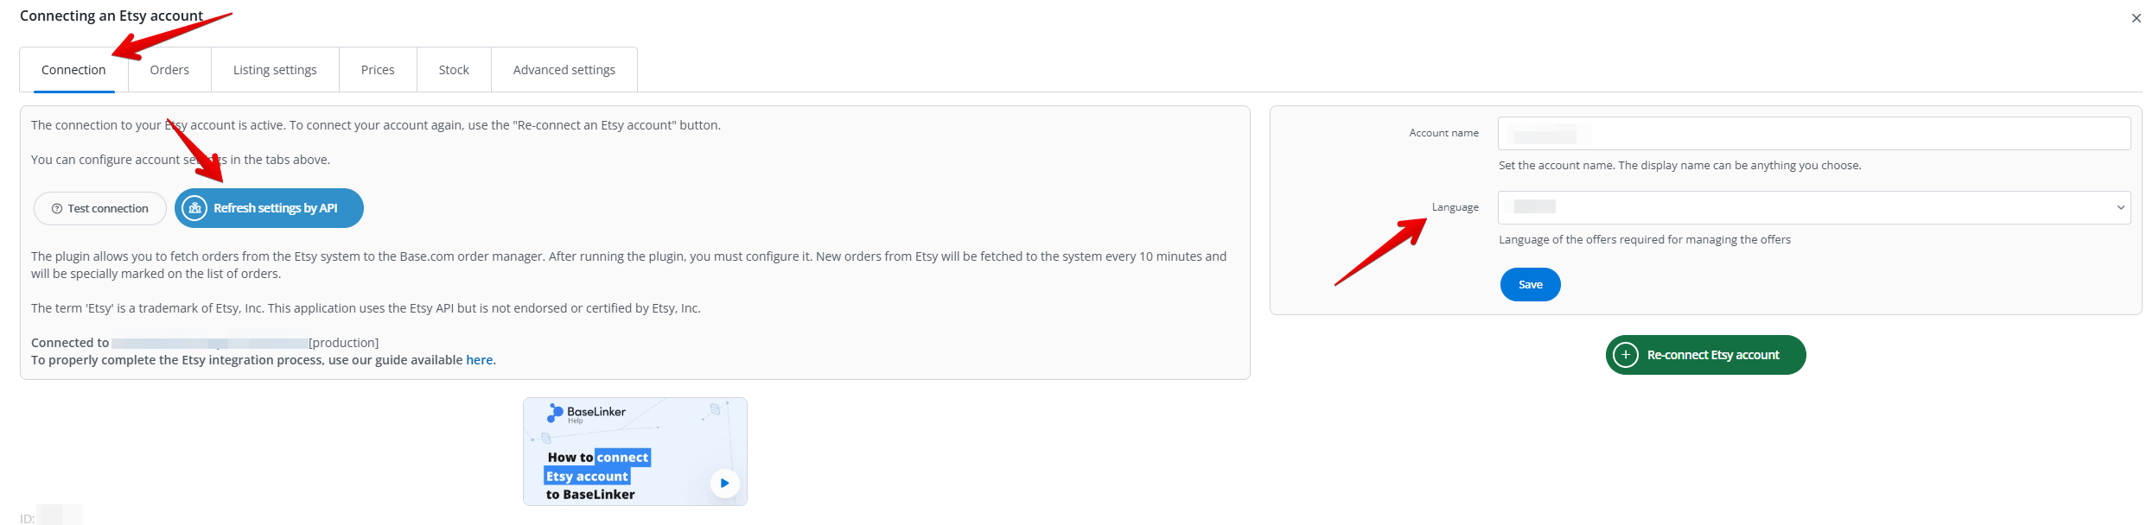Viewport: 2153px width, 525px height.
Task: Open the Language selection field
Action: (1806, 207)
